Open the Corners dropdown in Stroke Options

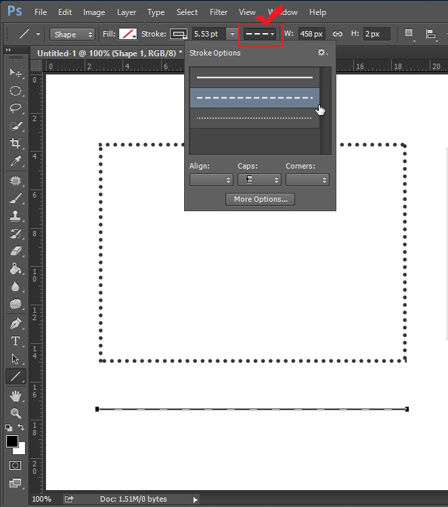click(x=307, y=180)
